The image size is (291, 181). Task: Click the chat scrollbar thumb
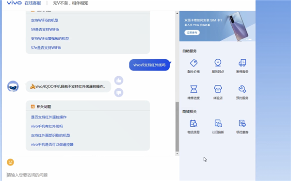coord(177,127)
